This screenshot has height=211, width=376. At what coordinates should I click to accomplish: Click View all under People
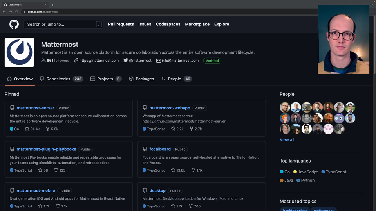287,139
